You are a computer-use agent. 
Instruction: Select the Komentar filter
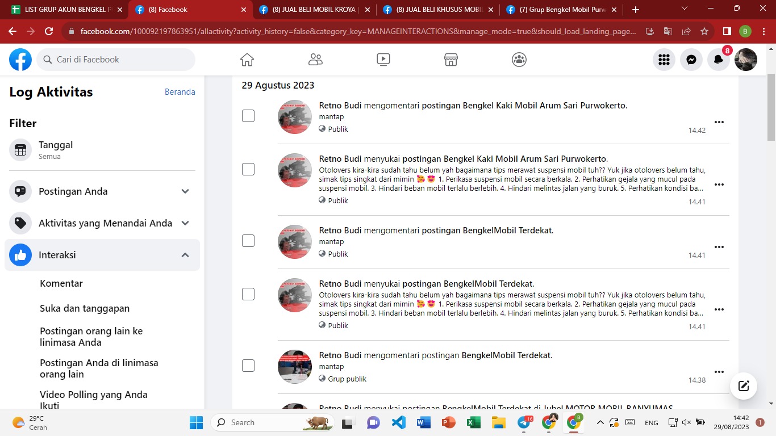click(x=61, y=283)
